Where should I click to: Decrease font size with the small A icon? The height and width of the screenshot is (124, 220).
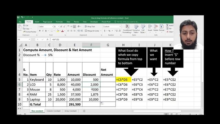[64, 27]
